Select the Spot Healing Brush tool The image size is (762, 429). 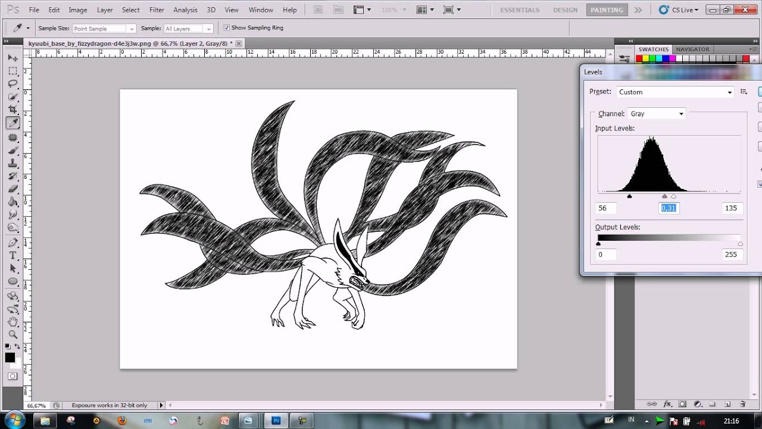click(x=13, y=138)
